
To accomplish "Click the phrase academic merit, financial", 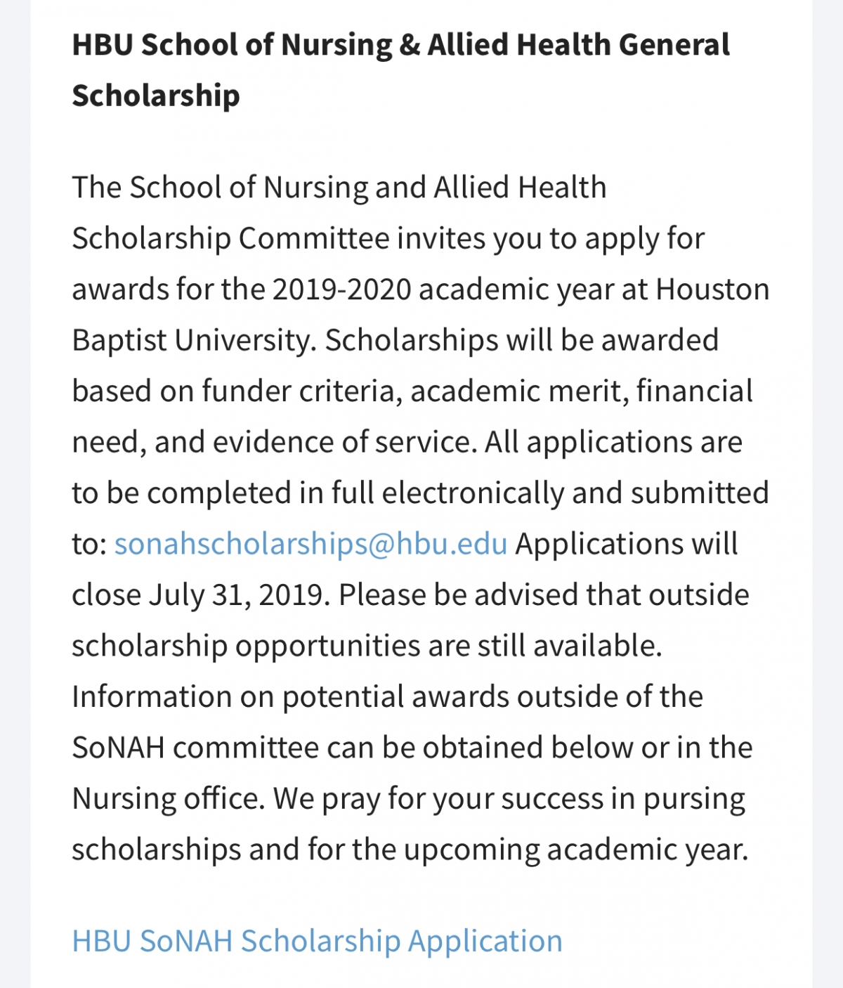I will 582,391.
